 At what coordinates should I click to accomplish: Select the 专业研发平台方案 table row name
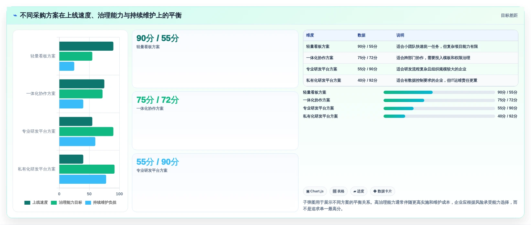[x=322, y=69]
